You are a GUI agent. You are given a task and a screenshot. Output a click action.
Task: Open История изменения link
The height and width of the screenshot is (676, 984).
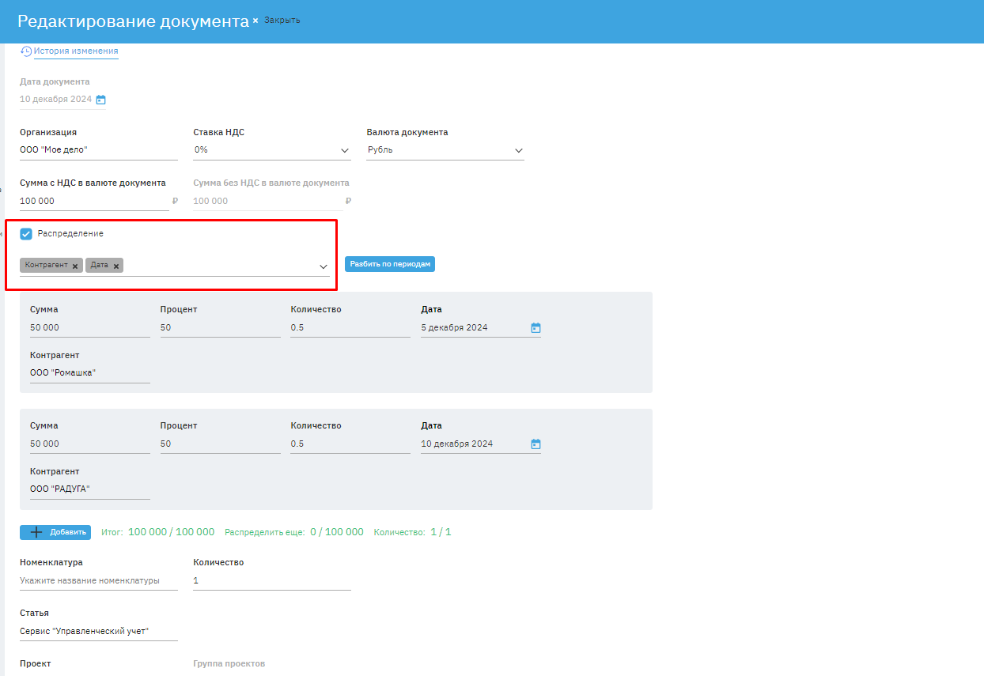pos(76,51)
